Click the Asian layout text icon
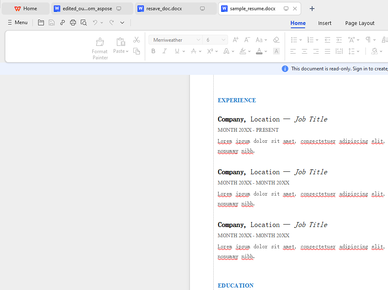Image resolution: width=388 pixels, height=290 pixels. [x=351, y=40]
